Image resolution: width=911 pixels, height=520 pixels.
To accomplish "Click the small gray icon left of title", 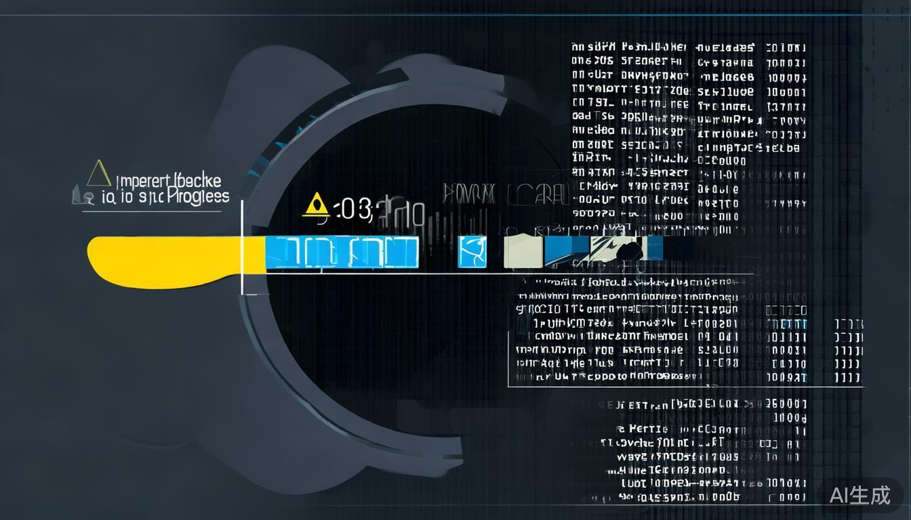I will point(77,197).
